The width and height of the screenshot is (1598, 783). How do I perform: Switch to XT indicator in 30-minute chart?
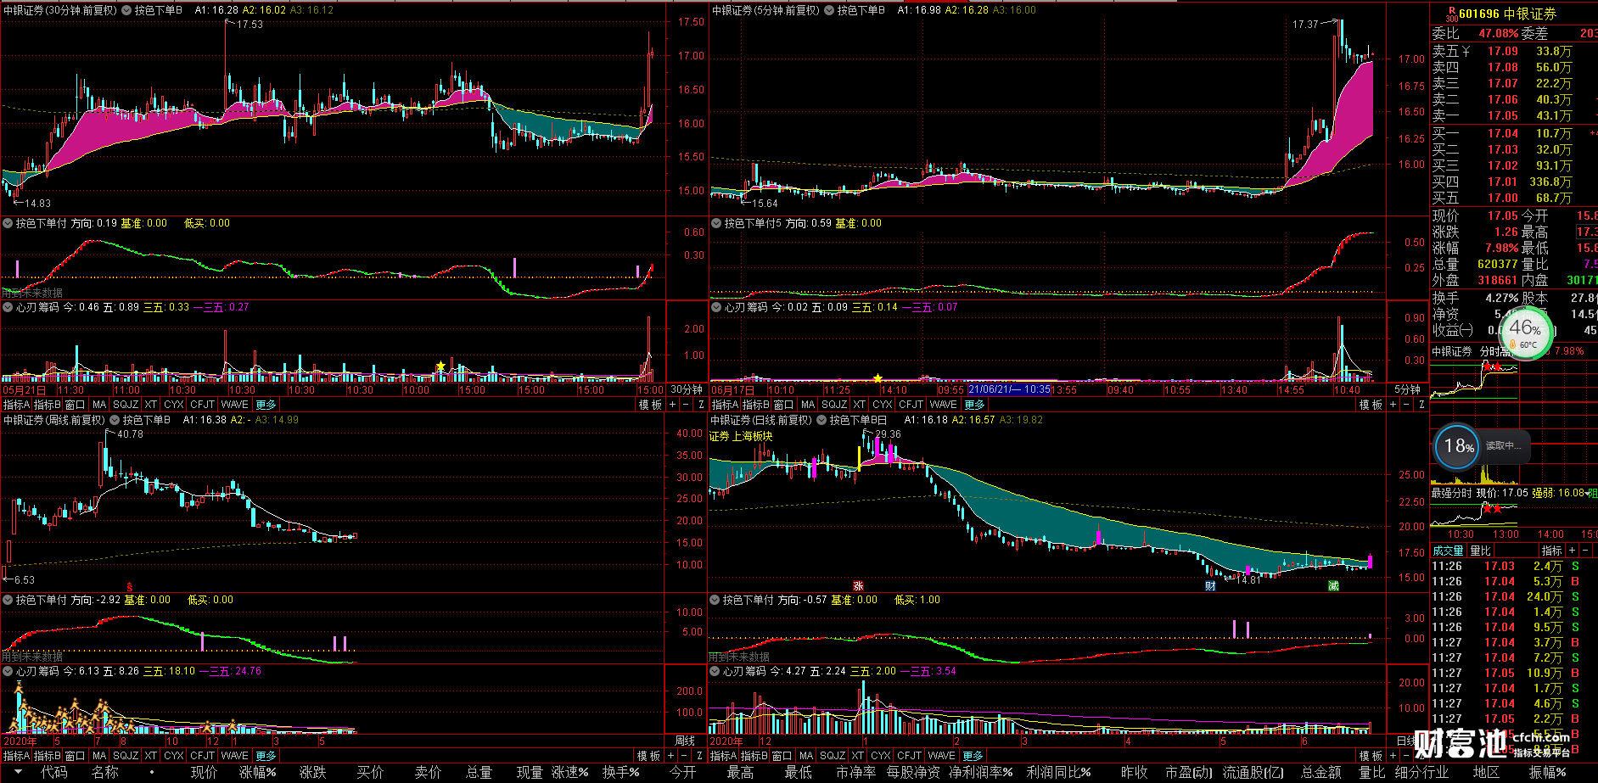point(151,405)
